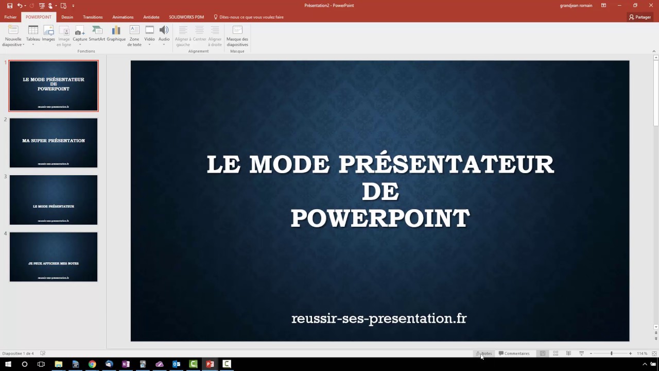Customize the Quick Access Toolbar dropdown
This screenshot has width=659, height=371.
(x=73, y=6)
